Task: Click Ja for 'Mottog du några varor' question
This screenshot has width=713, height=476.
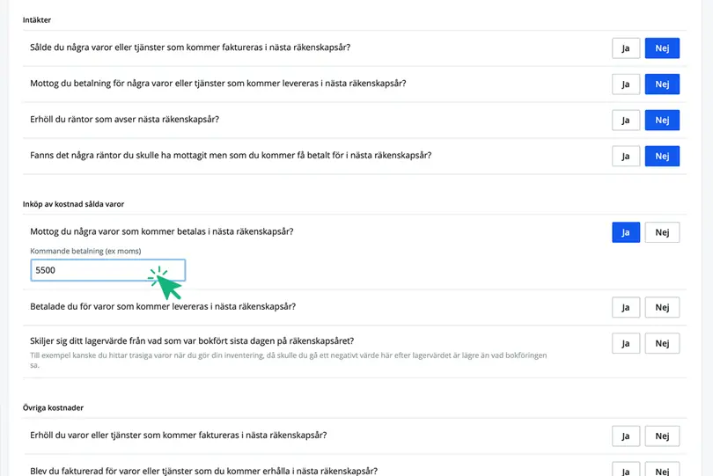Action: point(625,232)
